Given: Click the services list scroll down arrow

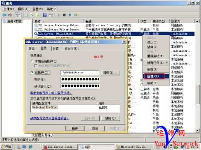Looking at the screenshot, I should pyautogui.click(x=197, y=130).
